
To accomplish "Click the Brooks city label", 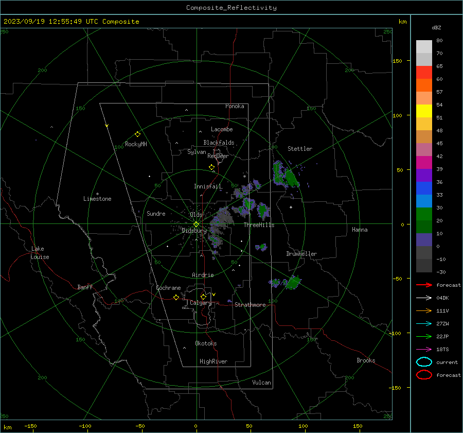I will click(366, 360).
